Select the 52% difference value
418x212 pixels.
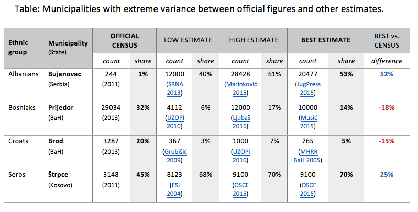click(x=387, y=74)
